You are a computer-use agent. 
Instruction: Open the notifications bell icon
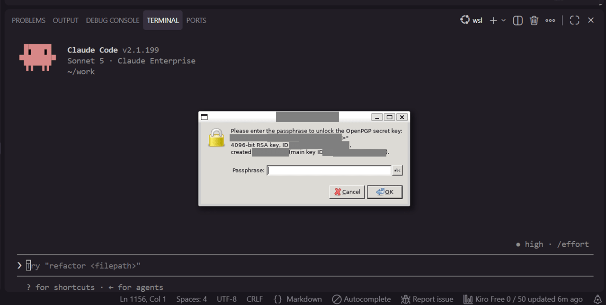[x=597, y=299]
